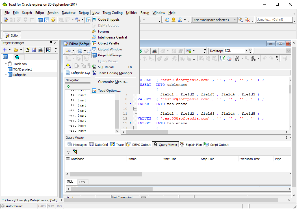Image resolution: width=297 pixels, height=209 pixels.
Task: Open Intelligence Central from the View menu
Action: point(115,37)
